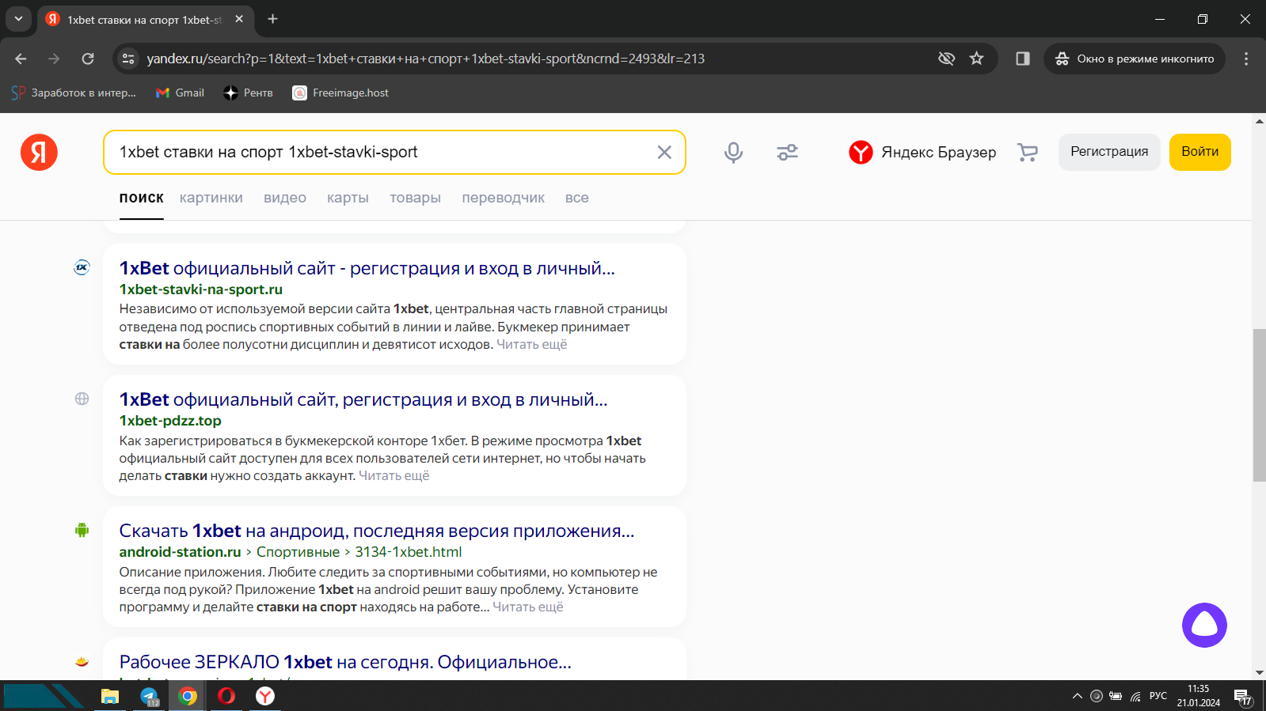Open a new browser tab
Image resolution: width=1266 pixels, height=711 pixels.
tap(272, 19)
